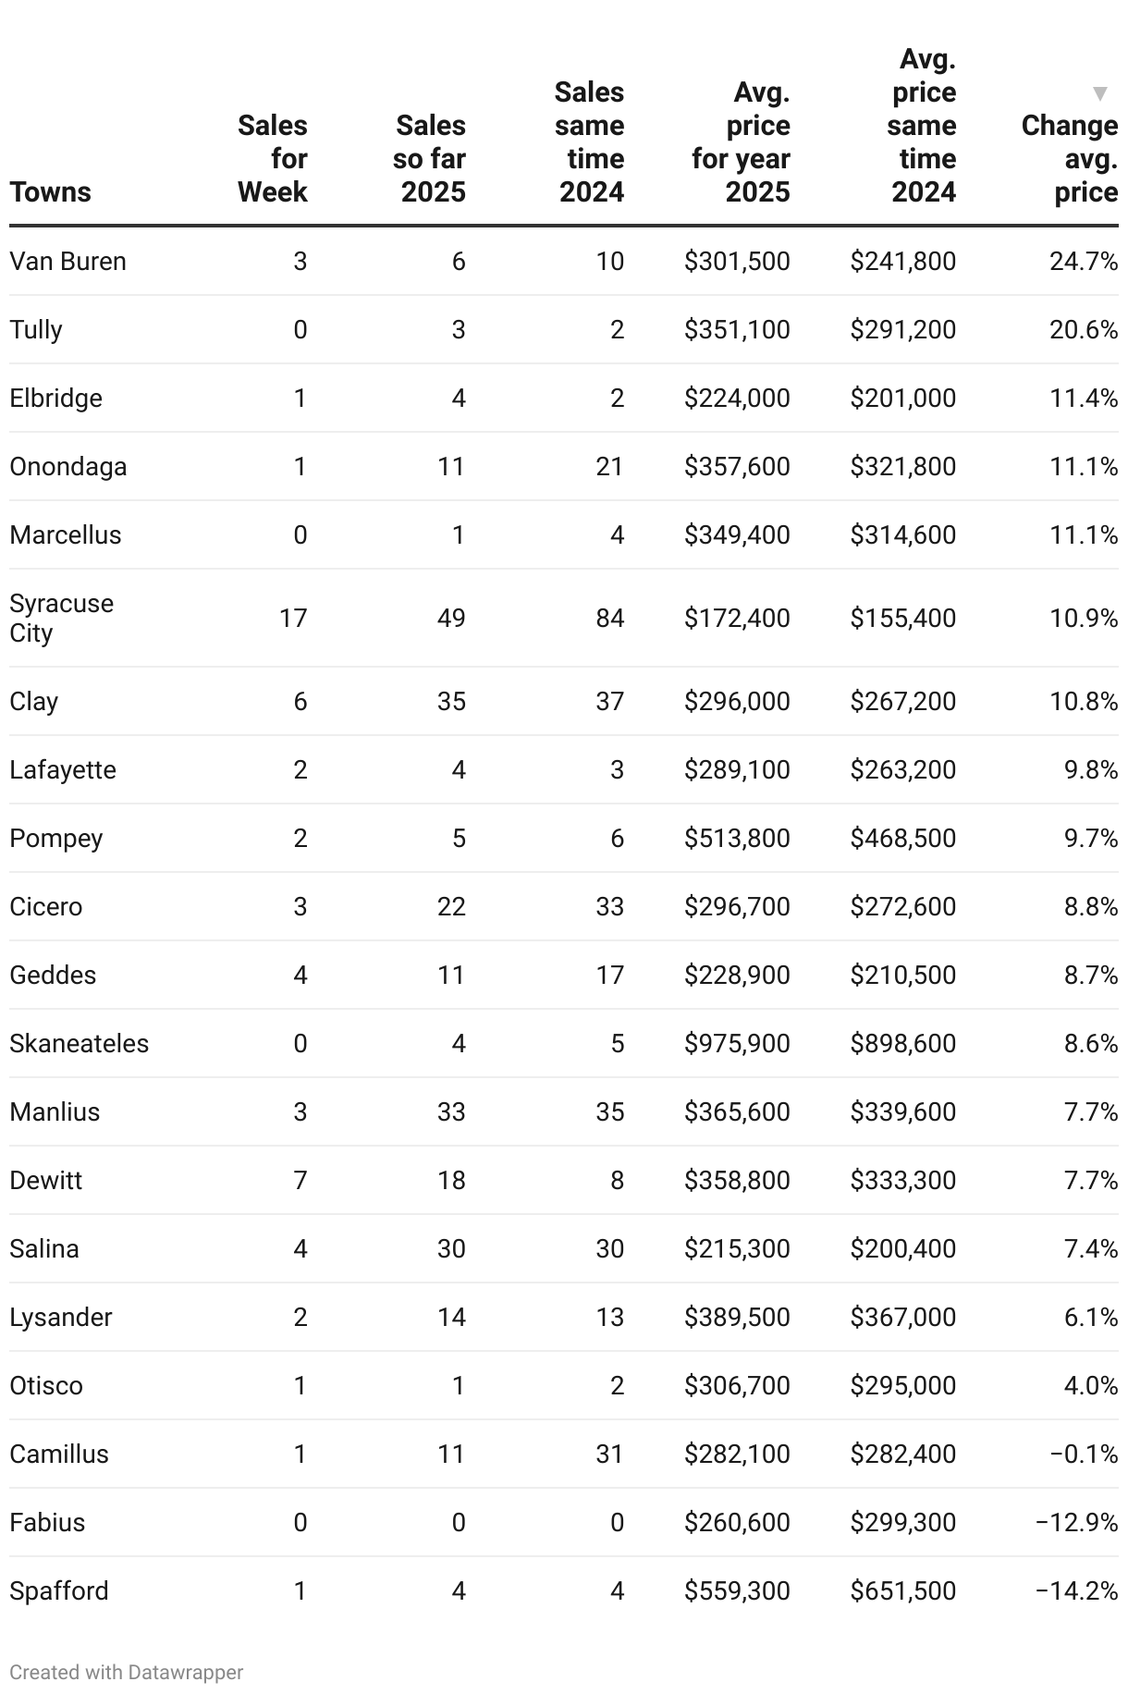Click Skaneateles' $975,900 price cell
Screen dimensions: 1128x1694
pyautogui.click(x=737, y=1043)
